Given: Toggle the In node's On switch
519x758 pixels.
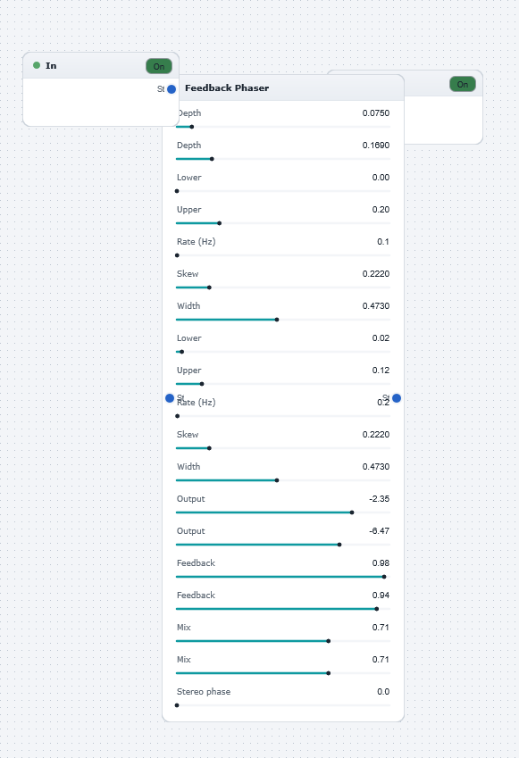Looking at the screenshot, I should [159, 66].
